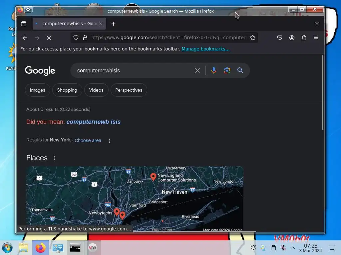
Task: Open Firefox account menu
Action: click(x=292, y=38)
